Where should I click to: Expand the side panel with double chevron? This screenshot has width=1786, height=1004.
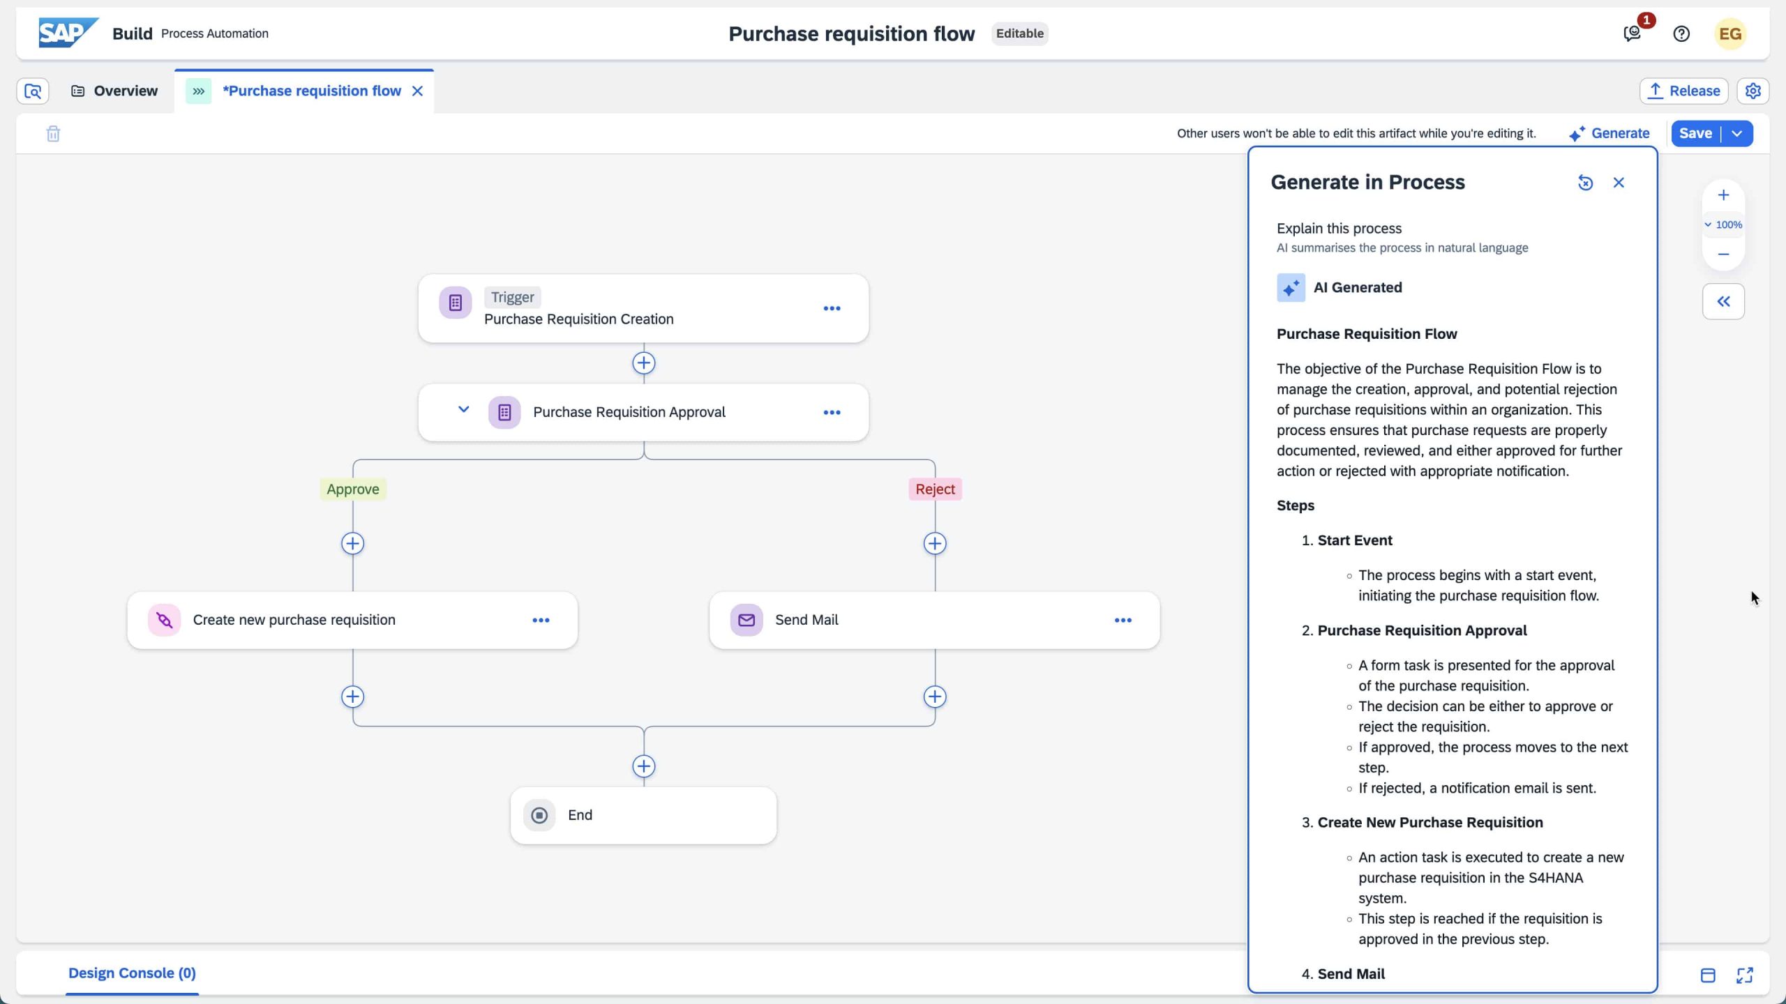click(x=1723, y=302)
